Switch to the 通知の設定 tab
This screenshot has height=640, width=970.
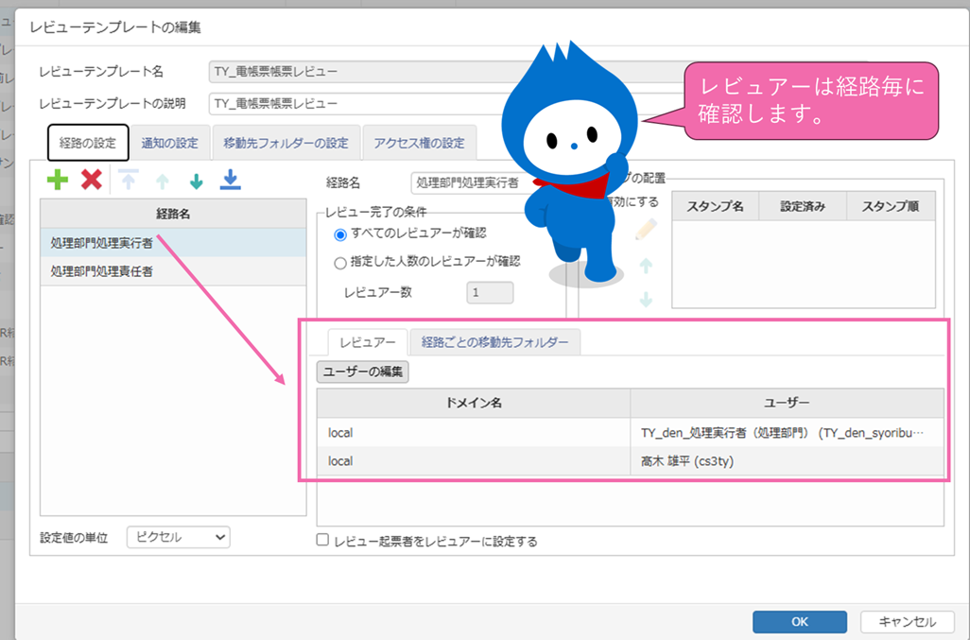click(170, 144)
